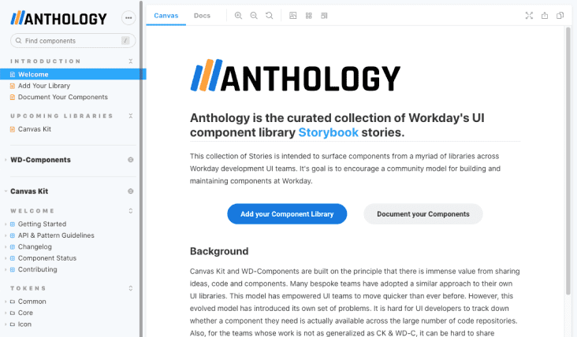
Task: Enter full screen mode
Action: tap(529, 16)
